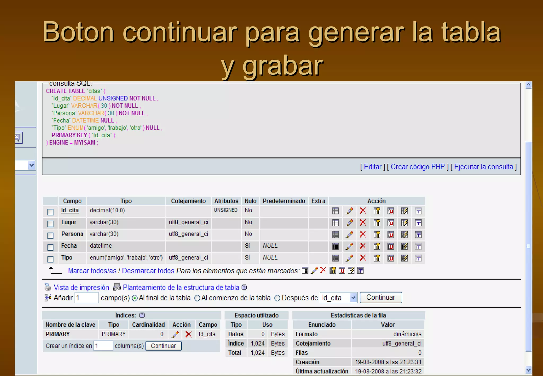Image resolution: width=543 pixels, height=376 pixels.
Task: Set primary key icon on Id_cita row
Action: tap(377, 211)
